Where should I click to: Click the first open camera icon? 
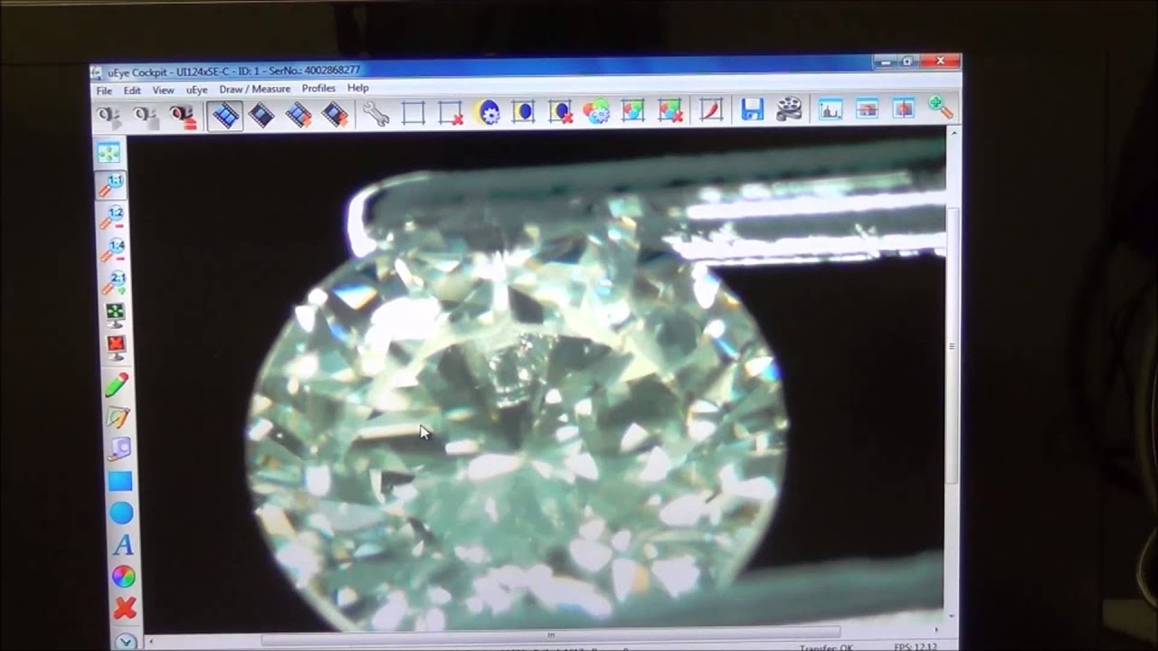pyautogui.click(x=109, y=117)
